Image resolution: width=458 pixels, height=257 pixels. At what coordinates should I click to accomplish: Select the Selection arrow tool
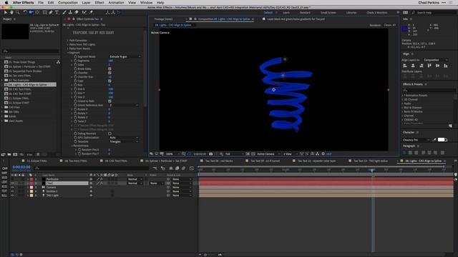point(5,13)
